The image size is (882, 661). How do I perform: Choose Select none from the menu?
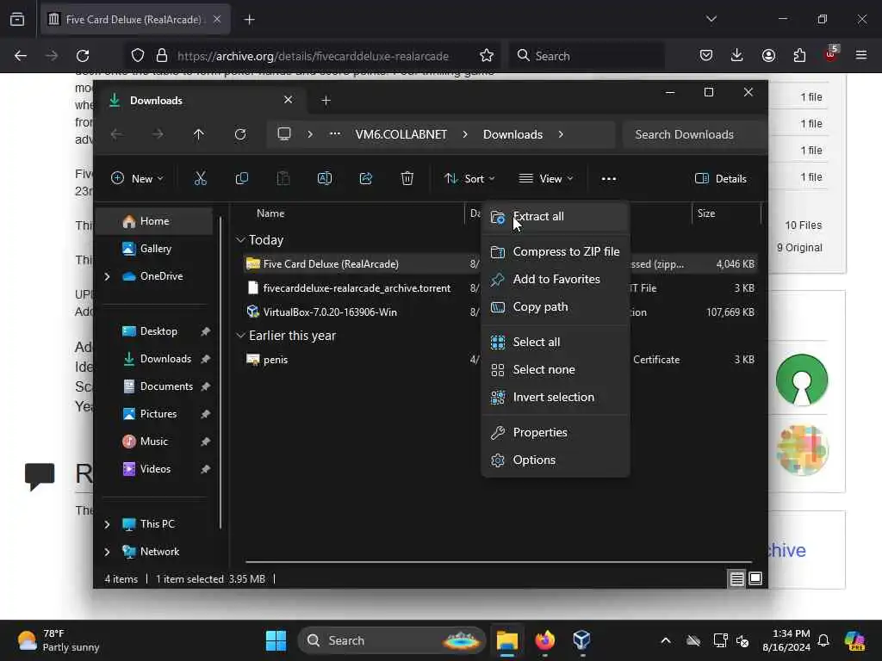click(x=556, y=369)
